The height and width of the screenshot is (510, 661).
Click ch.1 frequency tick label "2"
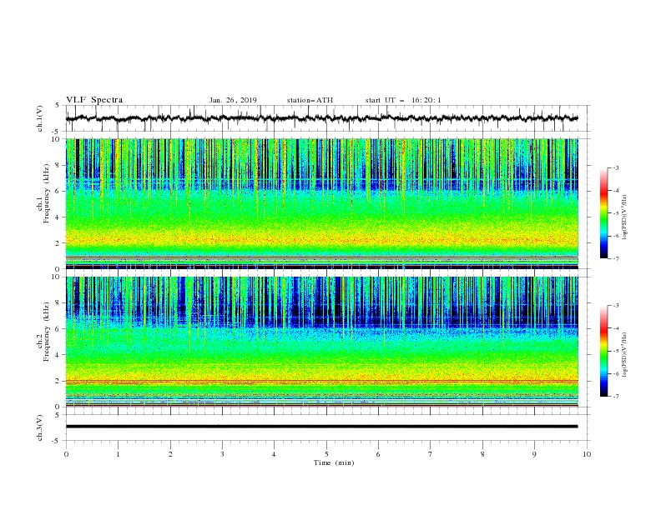pyautogui.click(x=58, y=243)
